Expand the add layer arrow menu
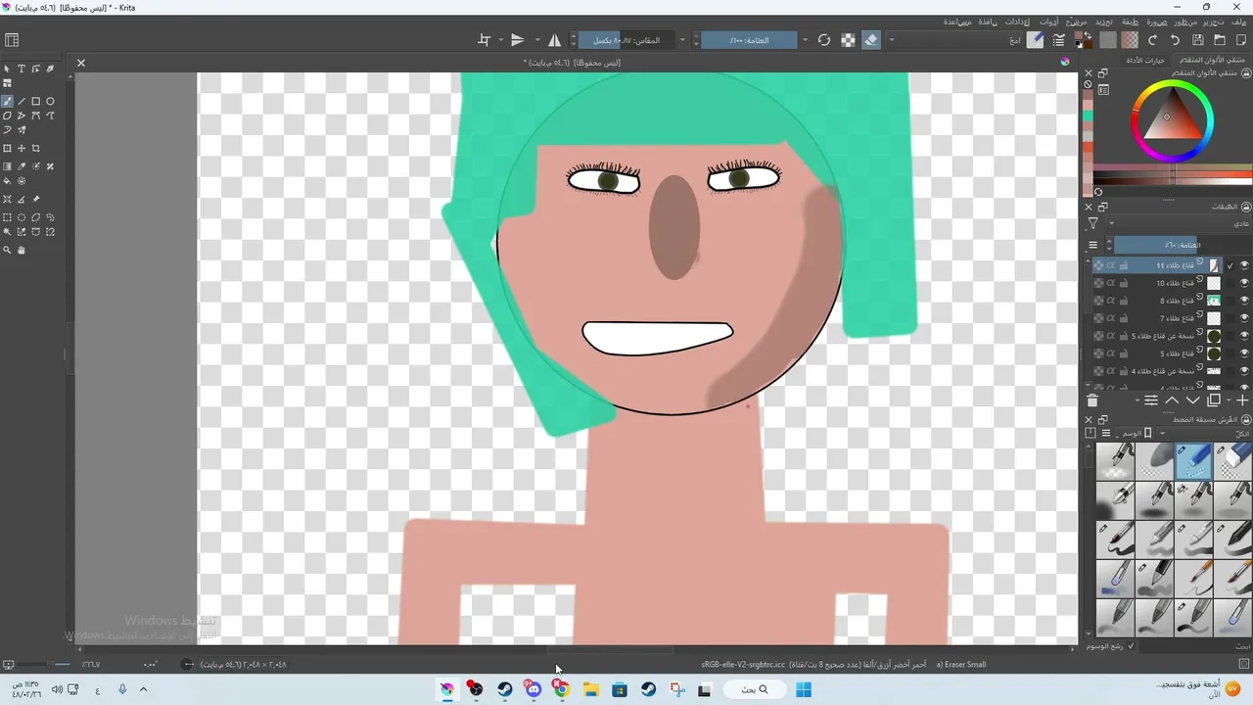This screenshot has width=1253, height=705. point(1230,400)
